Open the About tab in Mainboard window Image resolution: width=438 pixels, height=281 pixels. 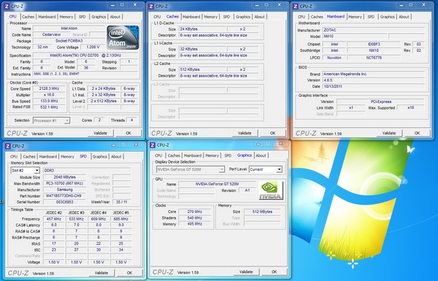click(x=404, y=17)
